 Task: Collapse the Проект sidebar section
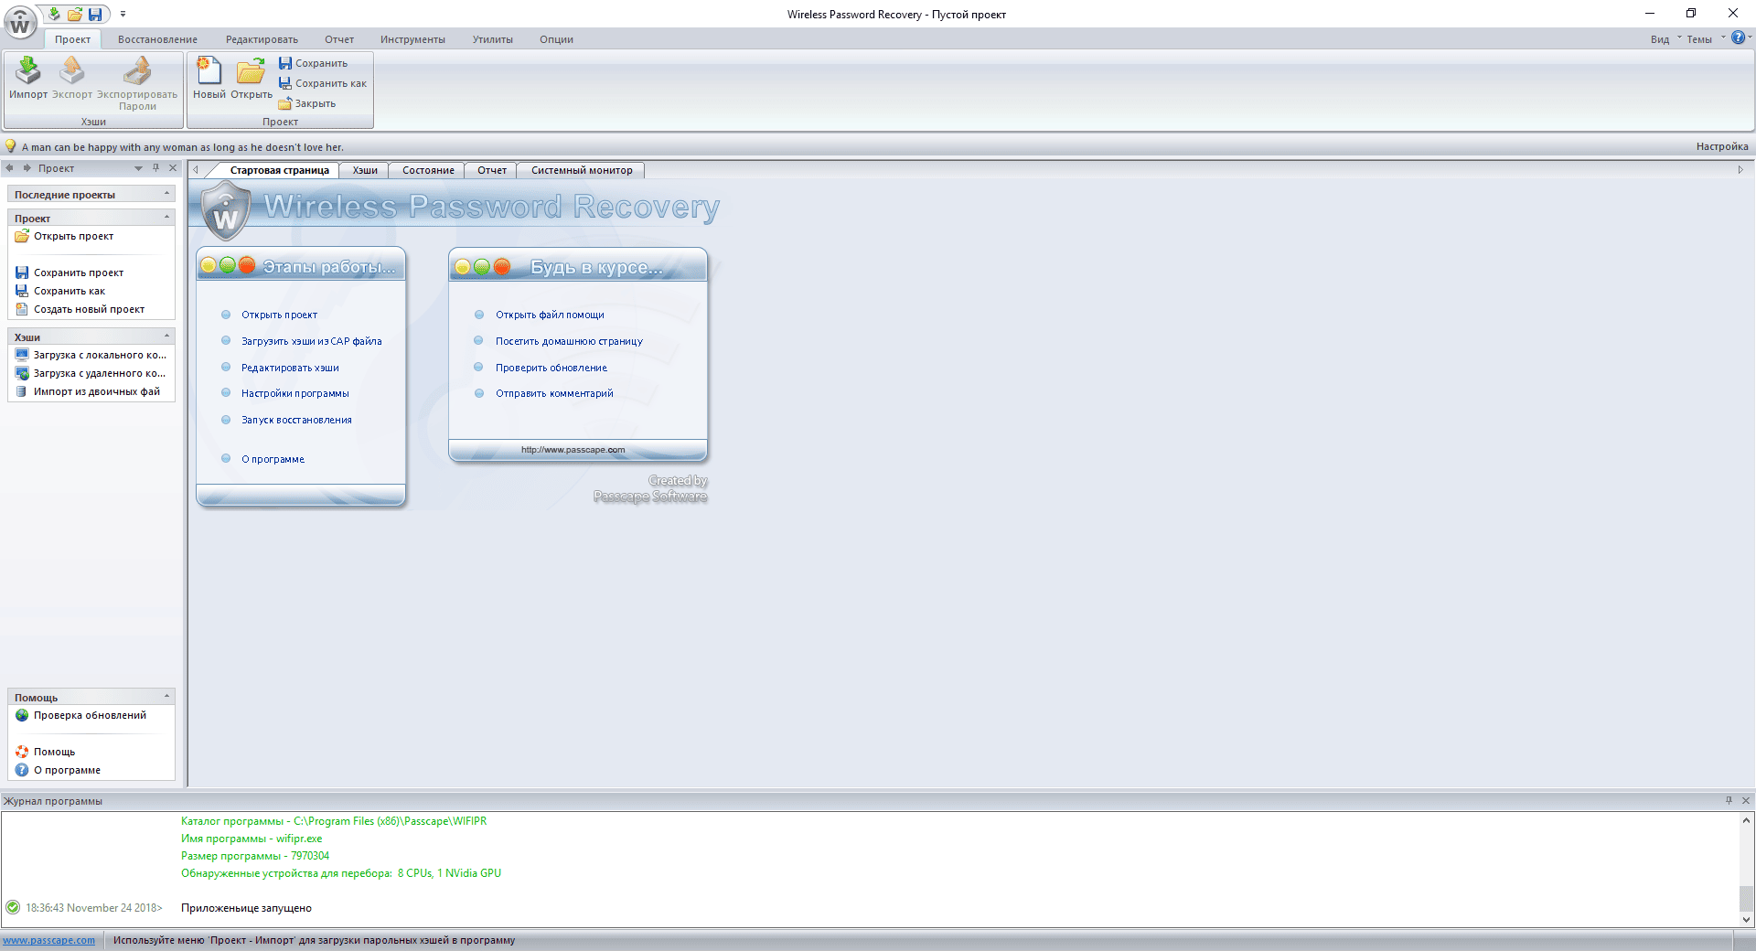166,218
